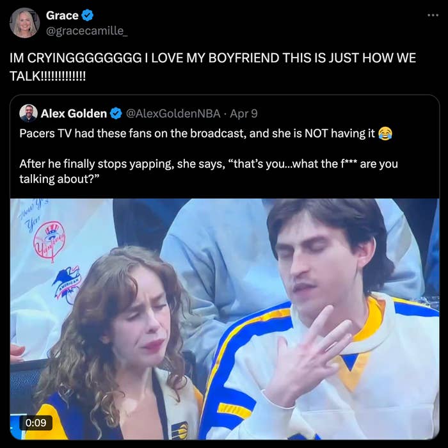The width and height of the screenshot is (448, 448).
Task: Click the crying-laughing emoji in quoted tweet
Action: (385, 133)
